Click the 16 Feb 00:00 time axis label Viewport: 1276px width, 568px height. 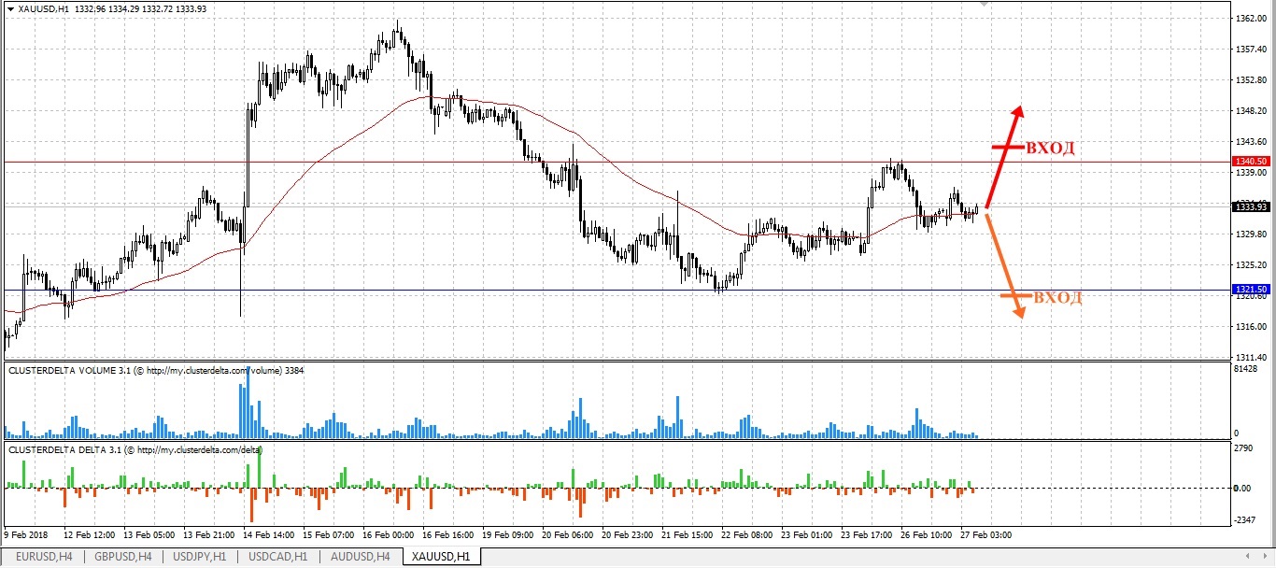click(390, 535)
